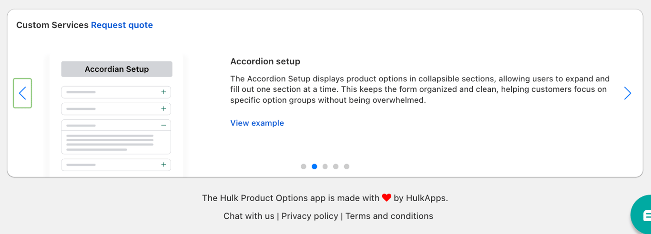Jump to the fifth carousel dot
The height and width of the screenshot is (234, 651).
[346, 166]
